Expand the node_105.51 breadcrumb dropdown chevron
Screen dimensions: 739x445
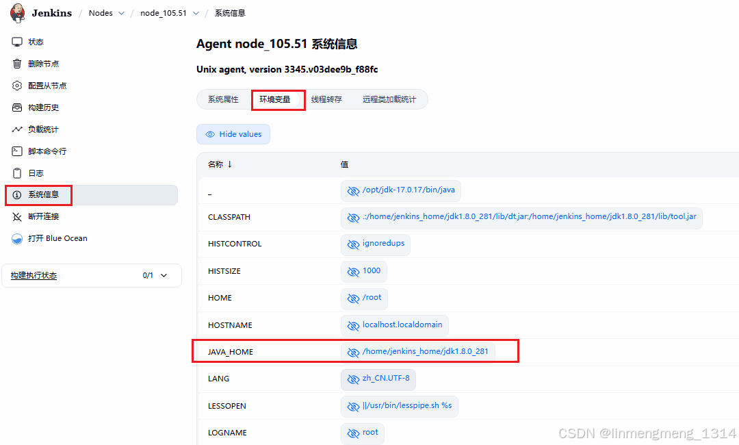pos(196,13)
